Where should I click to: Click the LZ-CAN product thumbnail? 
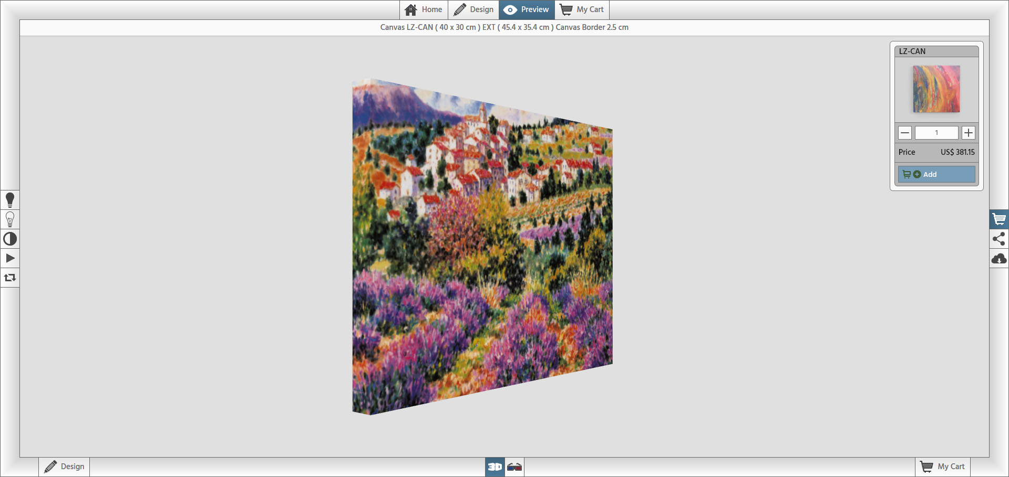(x=936, y=89)
